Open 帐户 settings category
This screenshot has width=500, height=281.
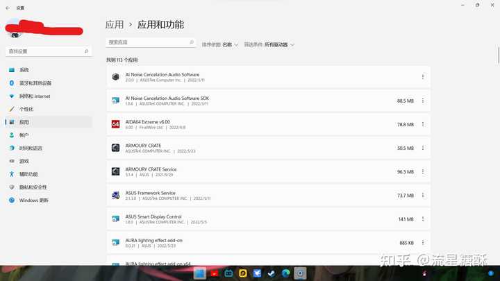(x=49, y=135)
